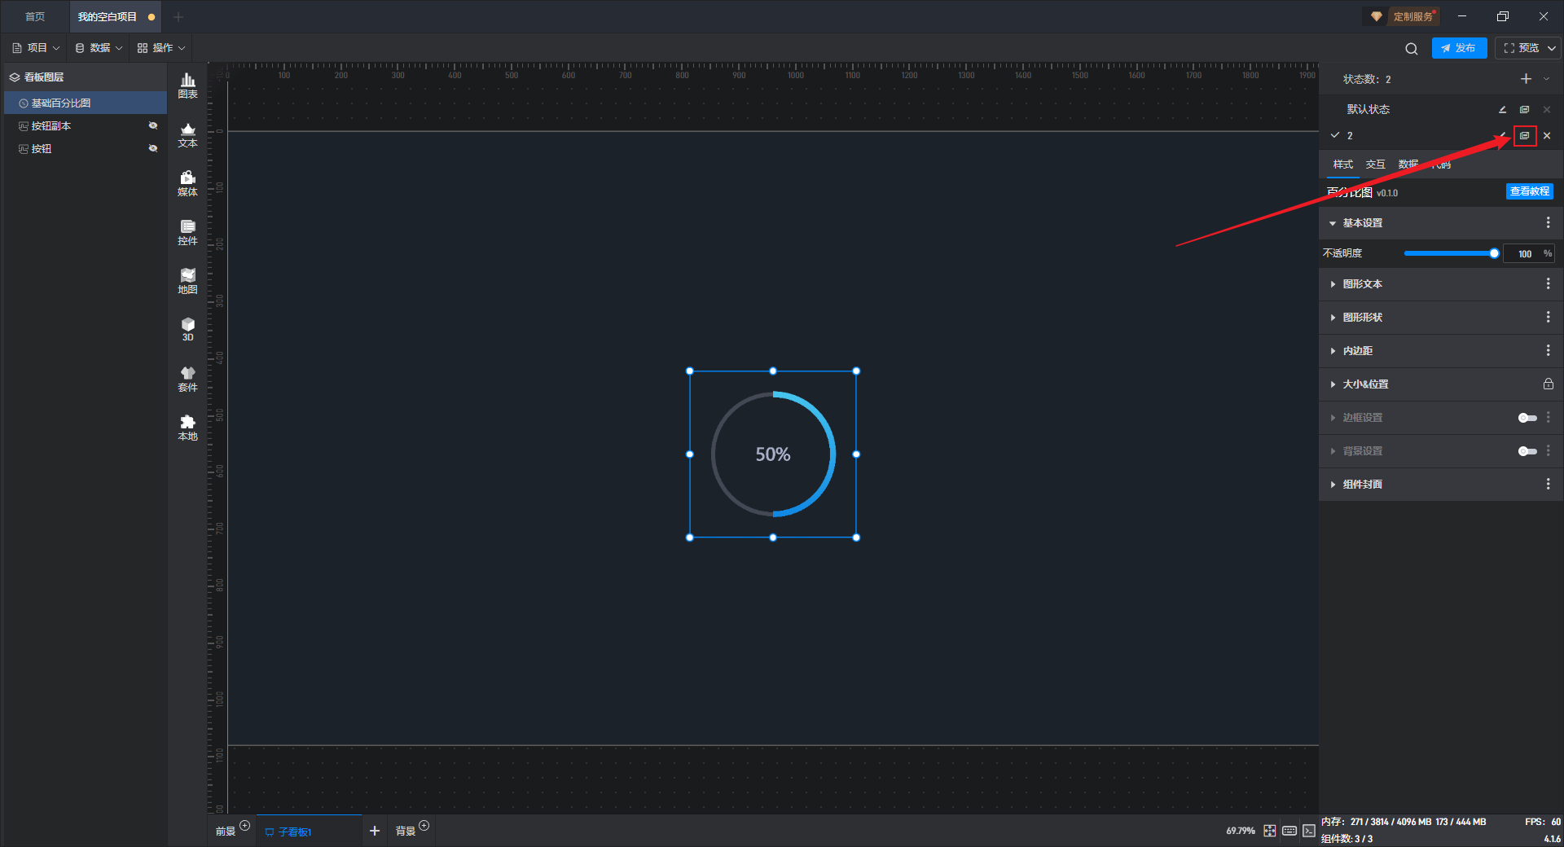This screenshot has width=1564, height=847.
Task: Open the 预览 preview dropdown arrow
Action: pos(1552,48)
